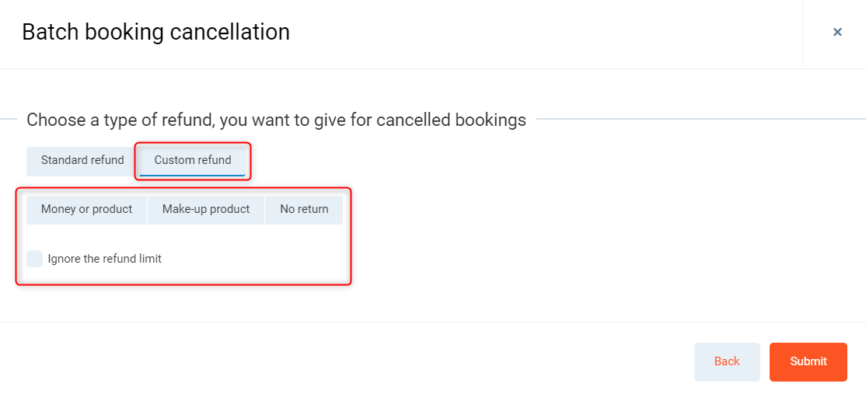
Task: Click the orange Submit button
Action: click(x=808, y=362)
